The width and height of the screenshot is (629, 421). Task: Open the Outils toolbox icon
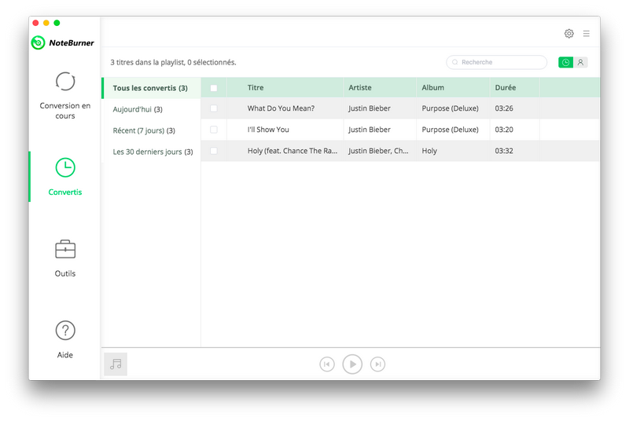coord(65,249)
